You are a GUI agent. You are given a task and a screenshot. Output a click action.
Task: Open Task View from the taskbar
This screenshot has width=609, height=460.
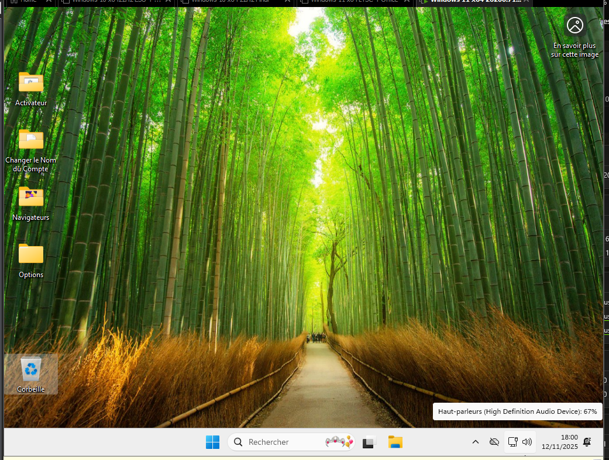369,442
